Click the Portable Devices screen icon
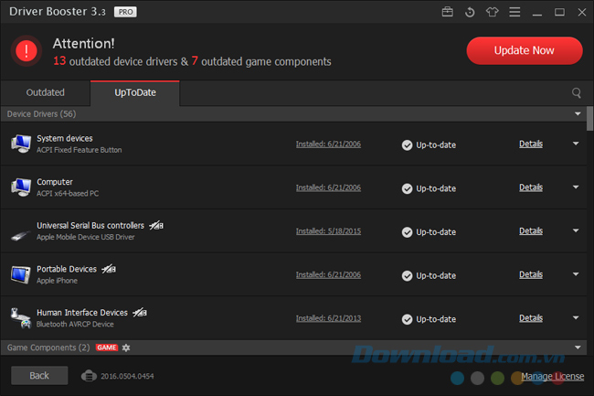 click(x=21, y=274)
